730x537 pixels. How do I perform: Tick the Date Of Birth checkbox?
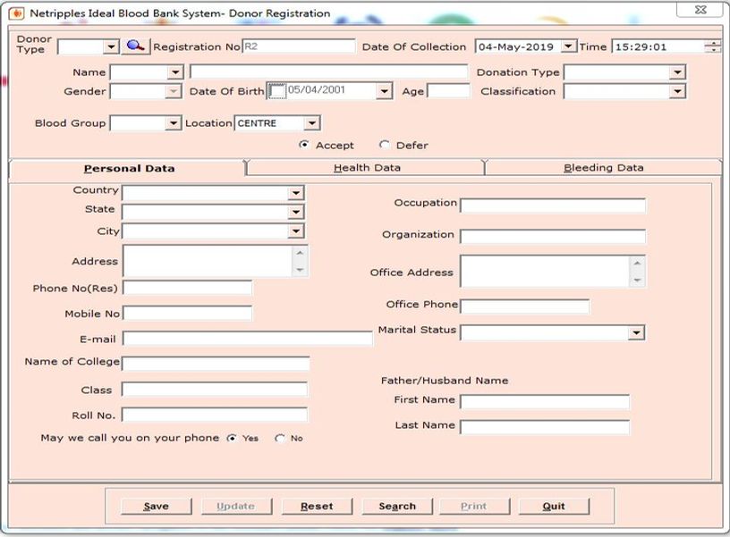click(277, 90)
